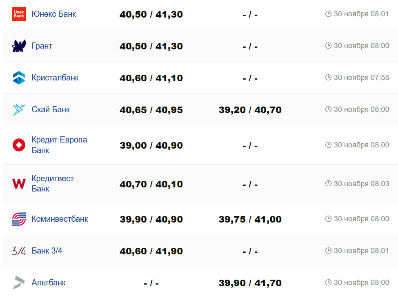This screenshot has height=296, width=398.
Task: Click the Кредитвест Банк red W logo
Action: point(19,184)
